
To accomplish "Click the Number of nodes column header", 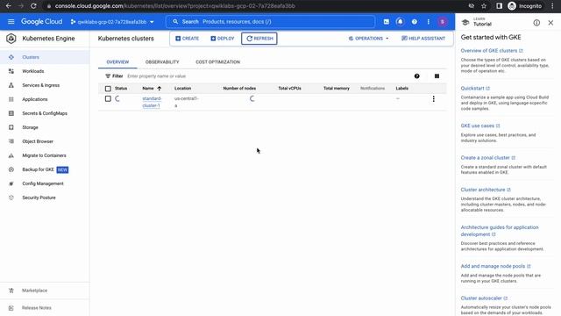I will point(239,88).
